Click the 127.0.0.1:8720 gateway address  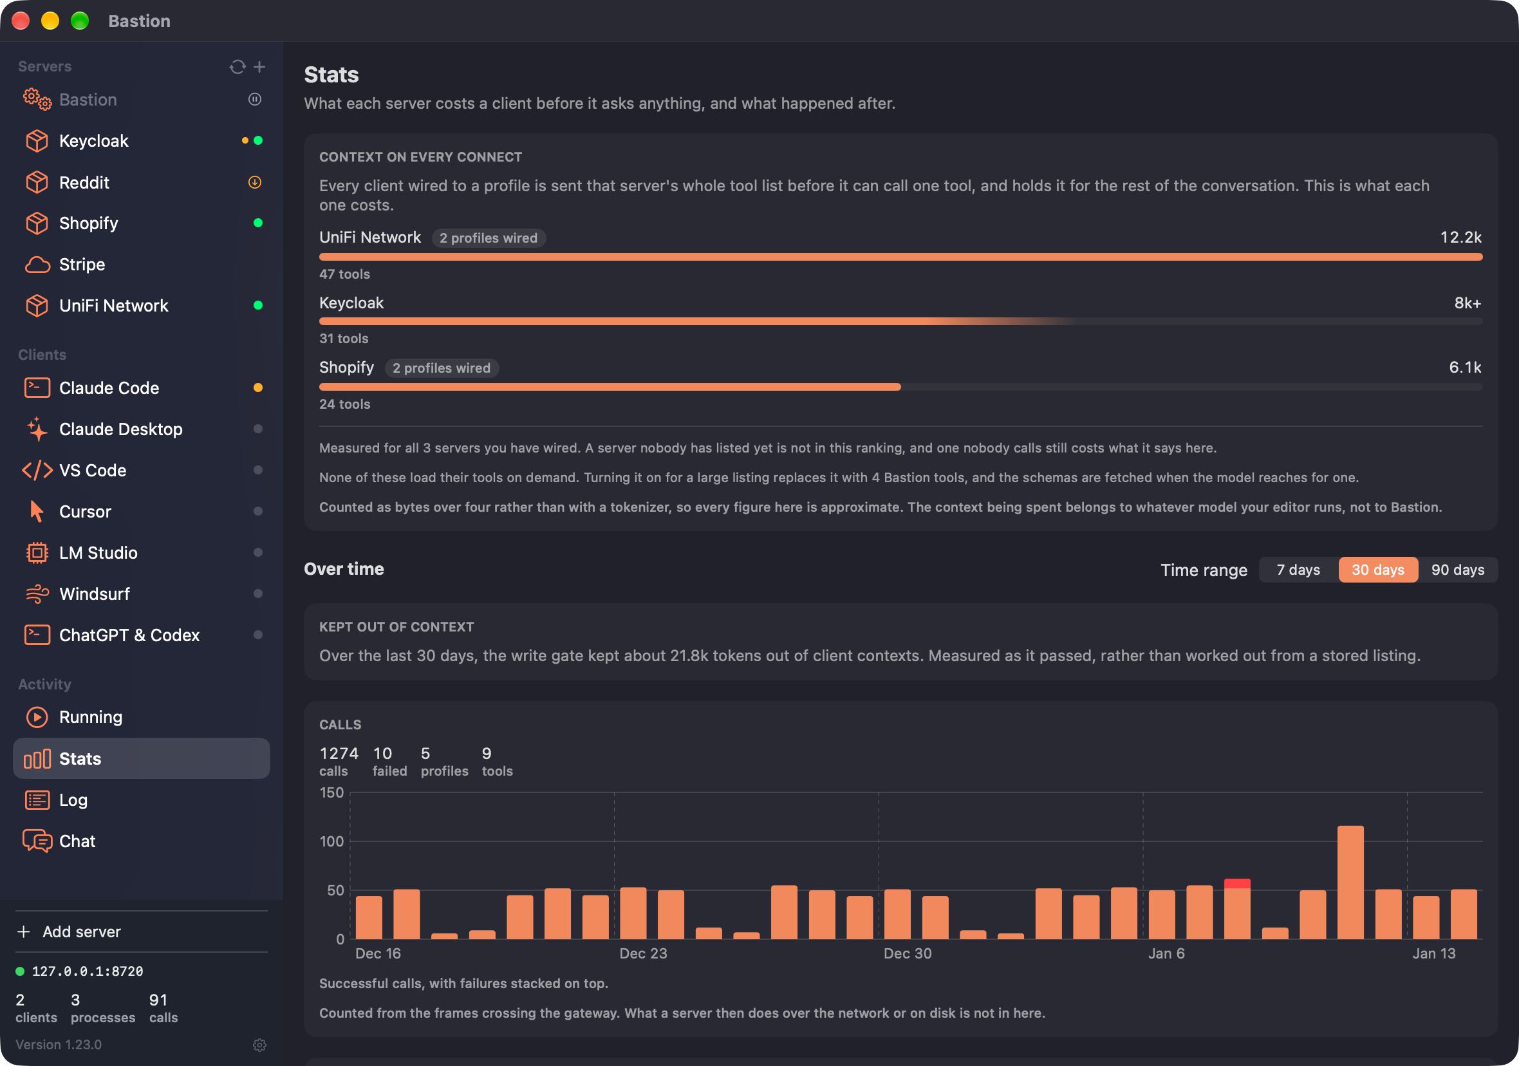coord(88,971)
